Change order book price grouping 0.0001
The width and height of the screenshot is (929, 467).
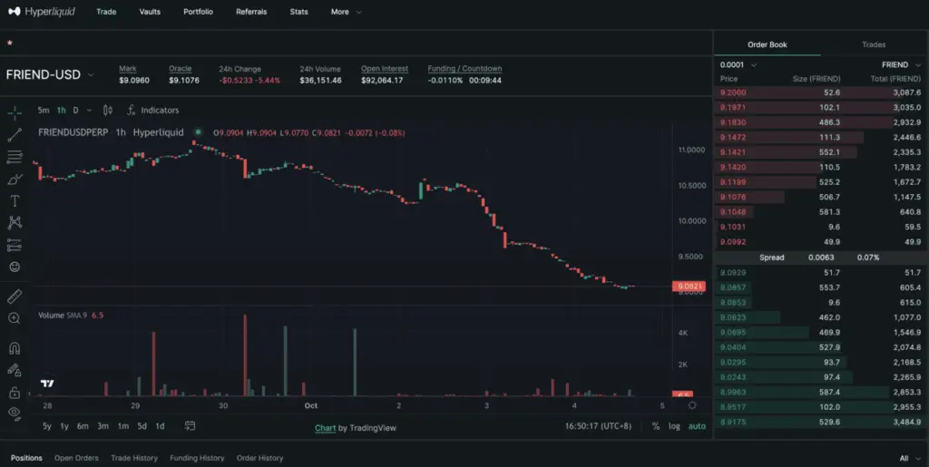[738, 65]
